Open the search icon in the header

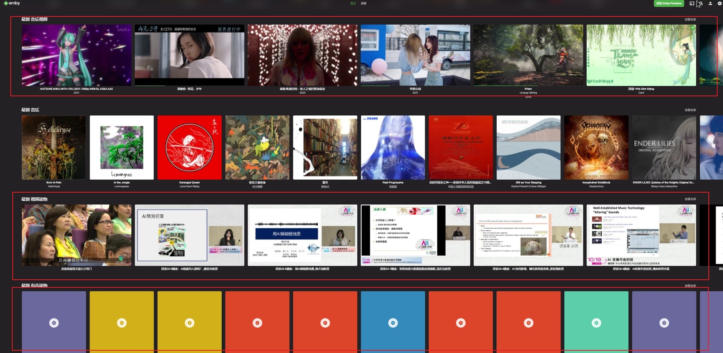pyautogui.click(x=701, y=3)
